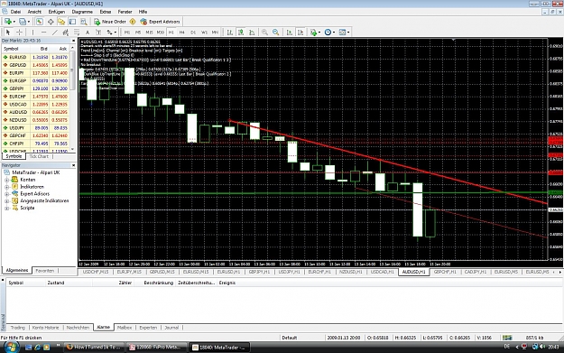Image resolution: width=564 pixels, height=353 pixels.
Task: Toggle chart auto scroll
Action: coord(289,33)
